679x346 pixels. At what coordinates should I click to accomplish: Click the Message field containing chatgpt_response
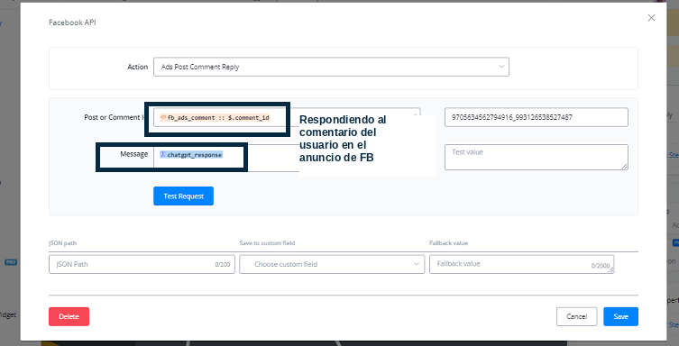click(x=226, y=158)
